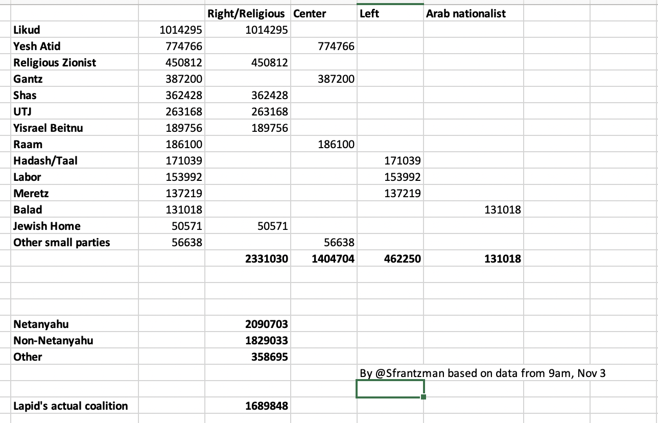Select the Arab nationalist header cell
658x423 pixels.
click(x=466, y=13)
